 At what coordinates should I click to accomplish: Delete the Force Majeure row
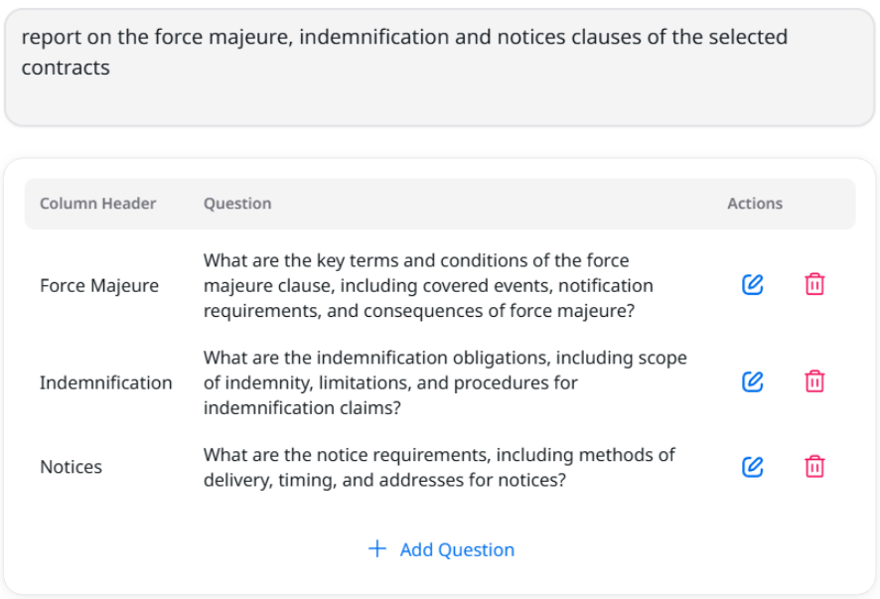[x=814, y=285]
